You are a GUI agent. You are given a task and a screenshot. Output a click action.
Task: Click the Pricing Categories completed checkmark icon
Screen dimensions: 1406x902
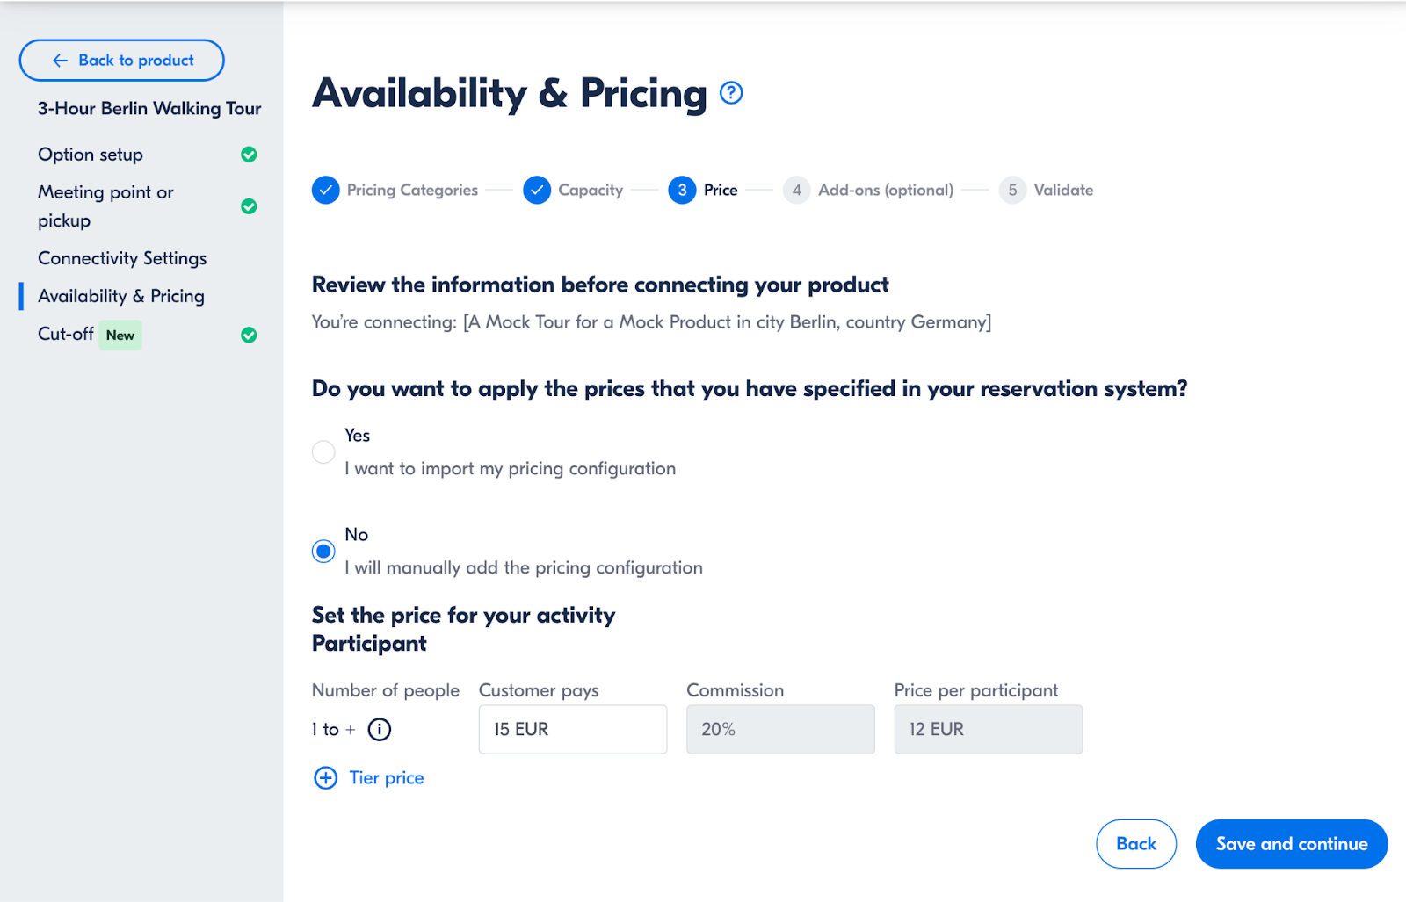point(326,190)
